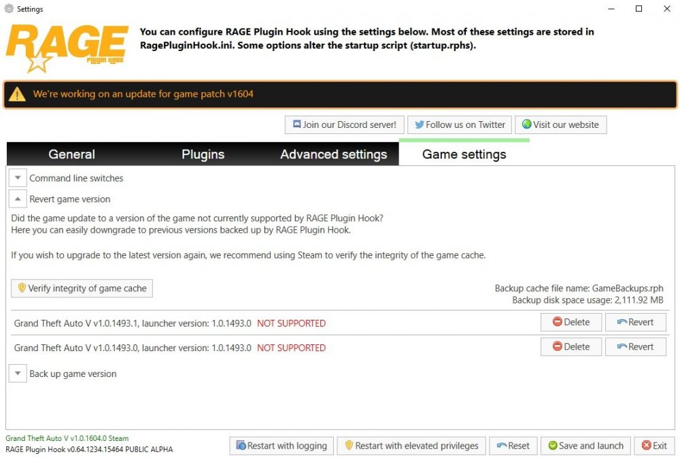Maximize the Settings window
The image size is (680, 460).
[639, 9]
